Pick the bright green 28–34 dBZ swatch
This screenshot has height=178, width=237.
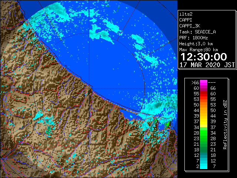(204, 133)
